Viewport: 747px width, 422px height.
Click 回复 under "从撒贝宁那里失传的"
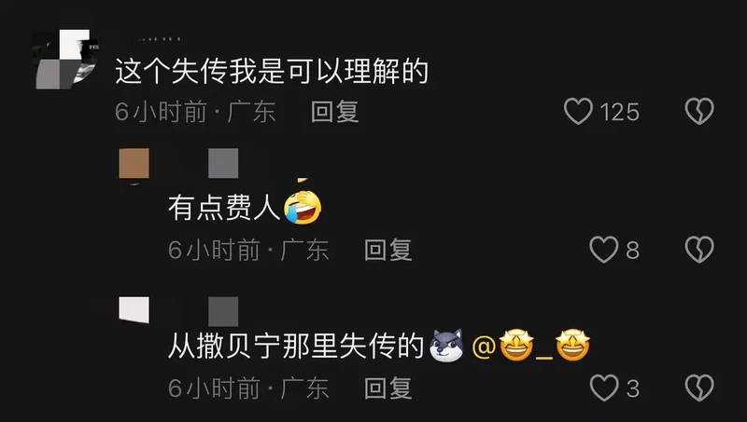click(x=388, y=388)
